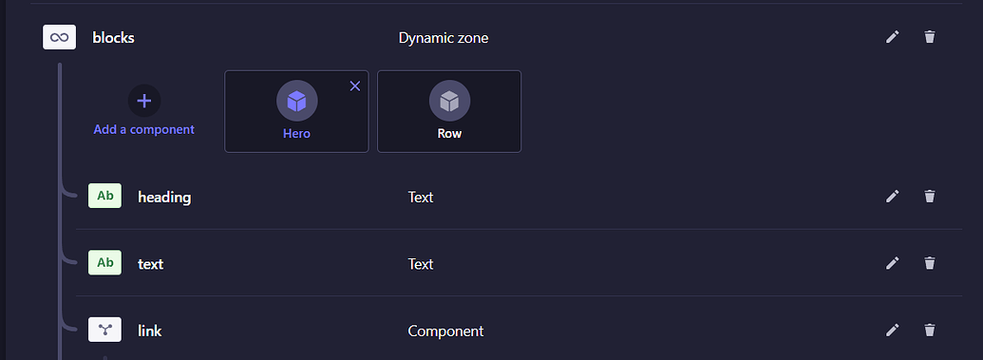Select the heading field name
Image resolution: width=983 pixels, height=360 pixels.
click(x=164, y=197)
